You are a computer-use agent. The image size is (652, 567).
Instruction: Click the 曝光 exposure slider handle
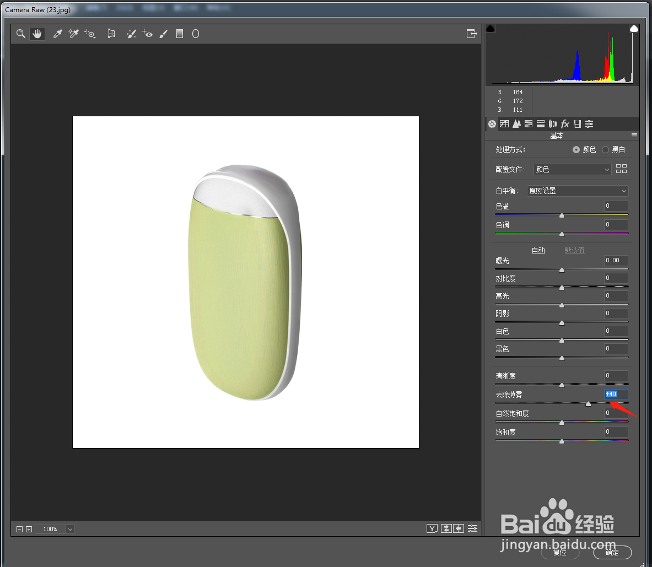point(562,270)
